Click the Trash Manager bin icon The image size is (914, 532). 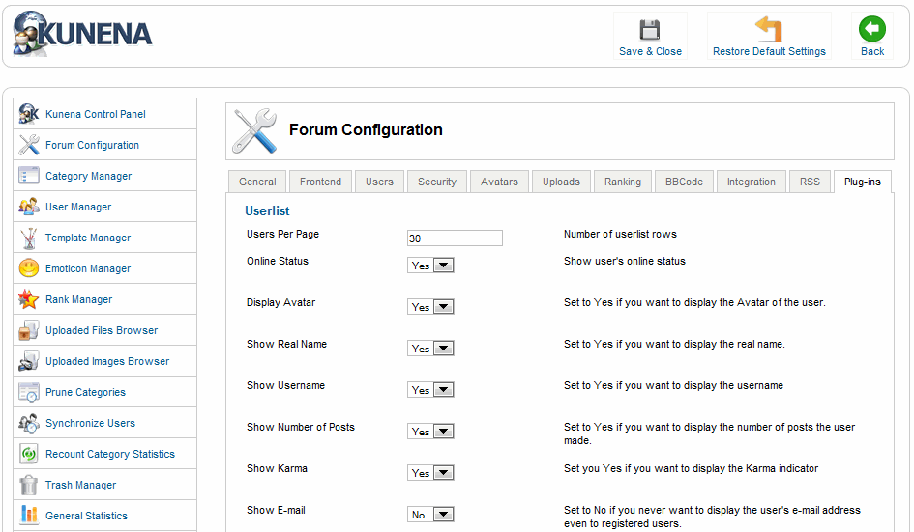tap(29, 485)
